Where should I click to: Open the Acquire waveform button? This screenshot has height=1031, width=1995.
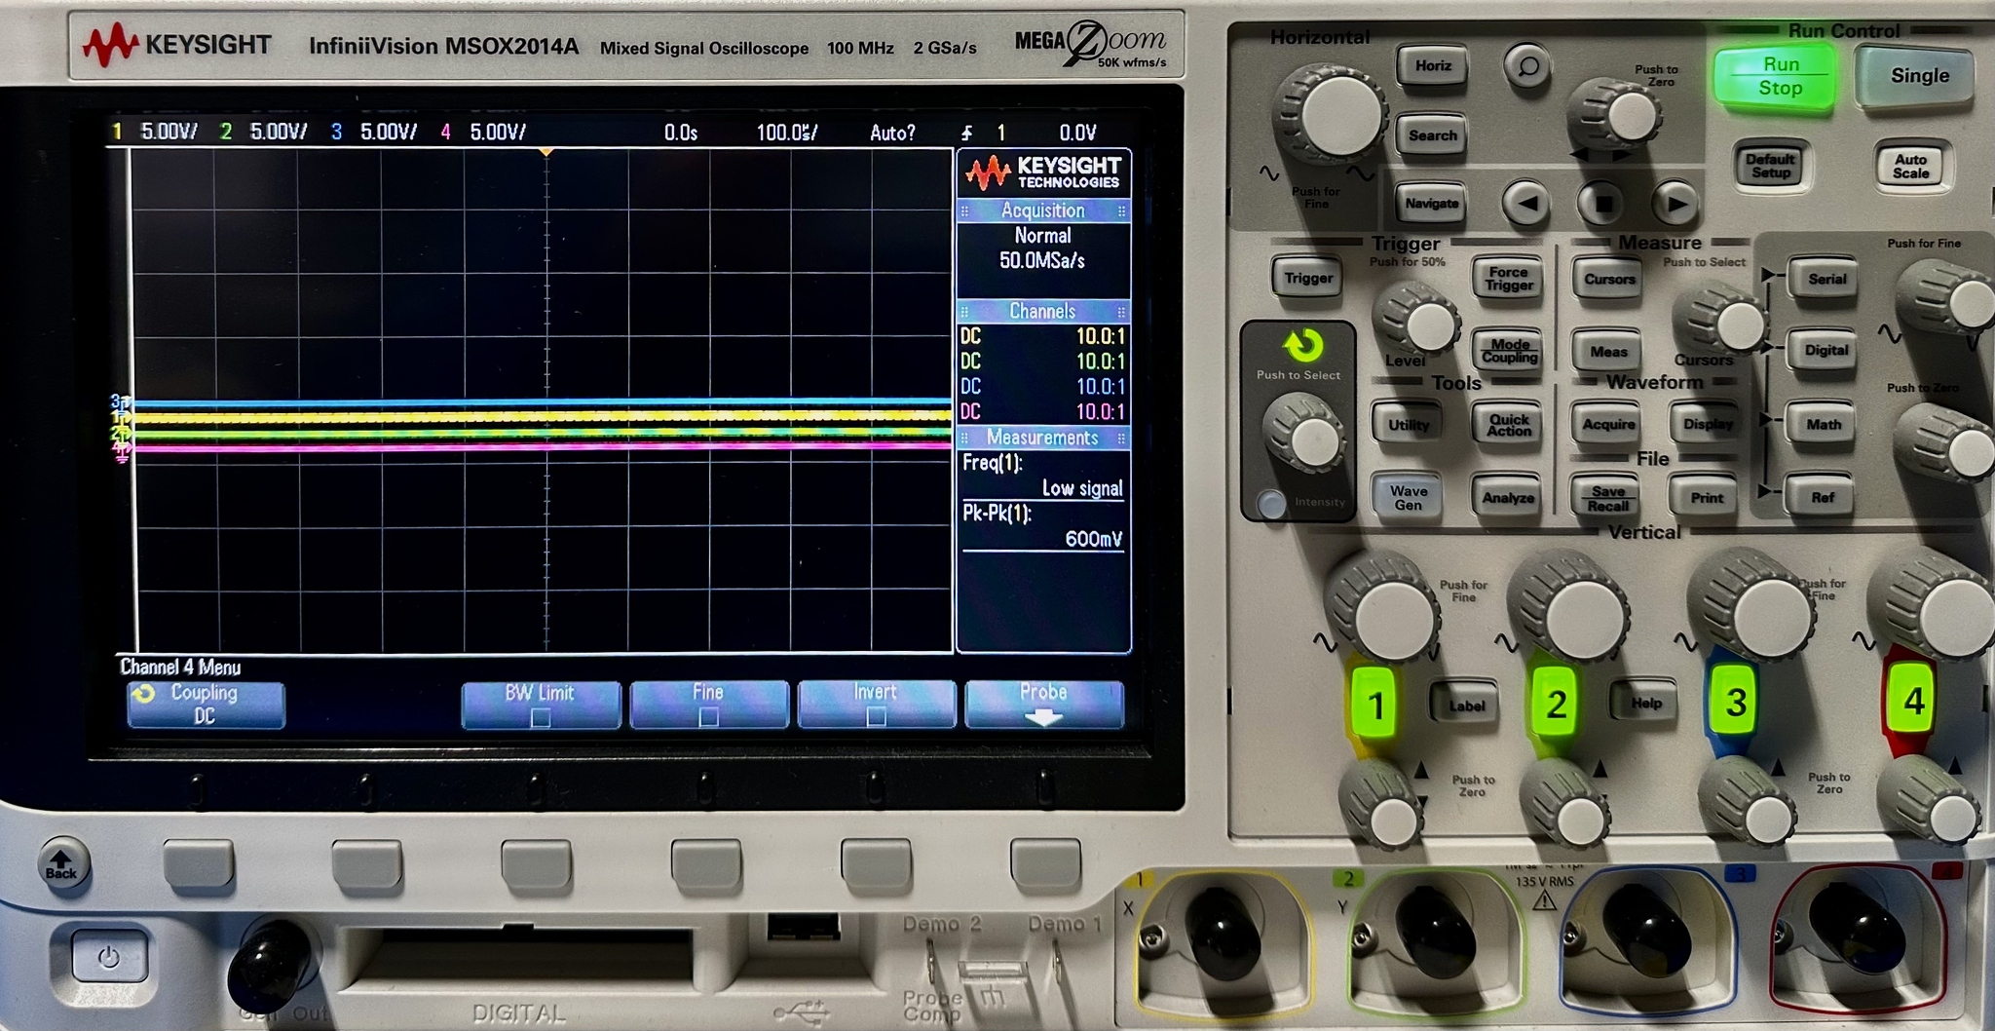pos(1608,424)
